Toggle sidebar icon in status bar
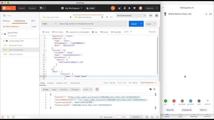This screenshot has width=214, height=120. [x=3, y=117]
